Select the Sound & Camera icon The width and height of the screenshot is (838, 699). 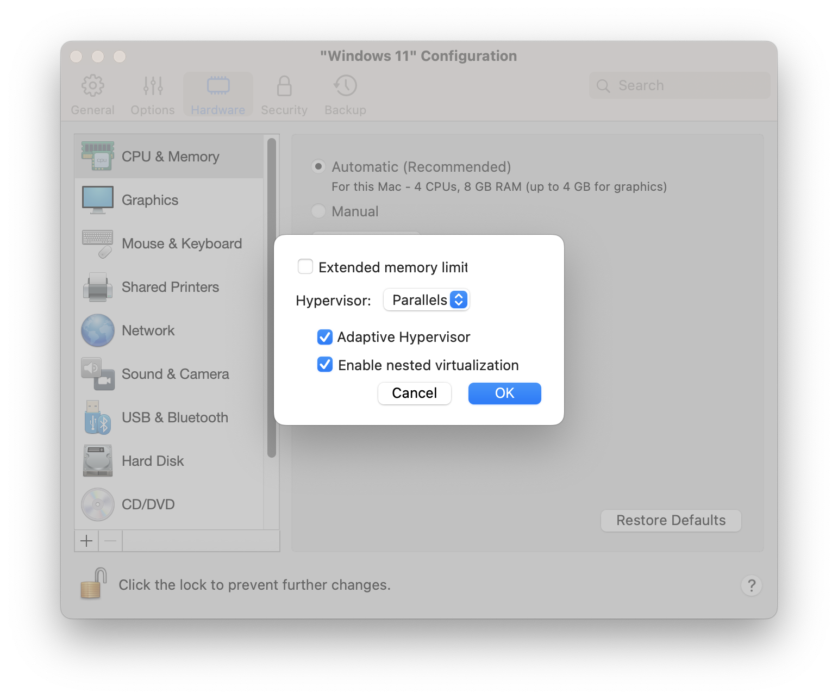98,374
